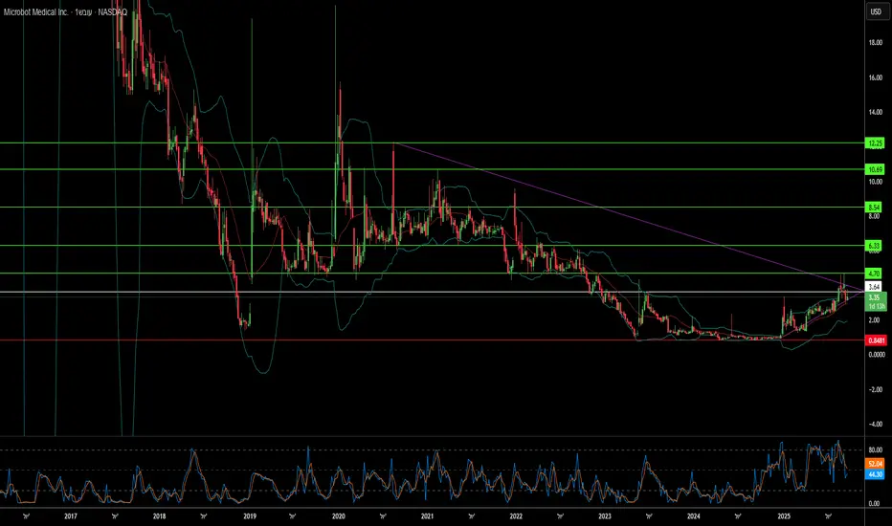Click the 2025 label on time axis

(784, 516)
